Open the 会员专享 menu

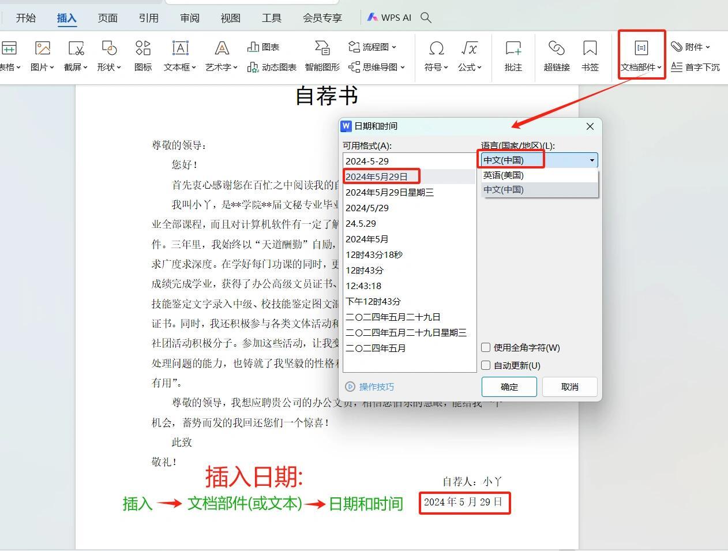(322, 17)
